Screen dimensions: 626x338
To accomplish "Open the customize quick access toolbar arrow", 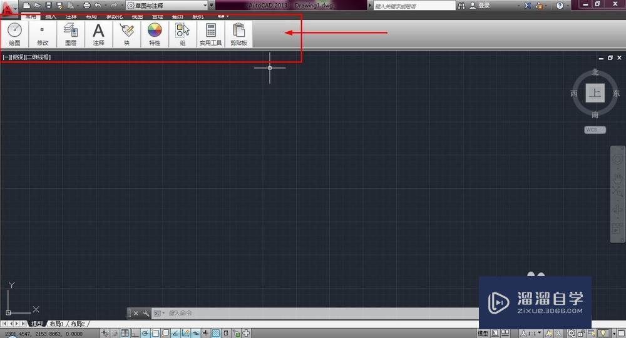I will (x=212, y=6).
